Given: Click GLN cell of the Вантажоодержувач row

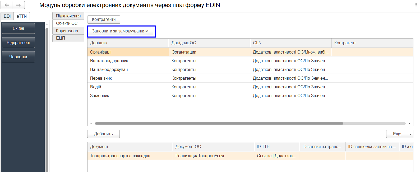Looking at the screenshot, I should pyautogui.click(x=291, y=69).
